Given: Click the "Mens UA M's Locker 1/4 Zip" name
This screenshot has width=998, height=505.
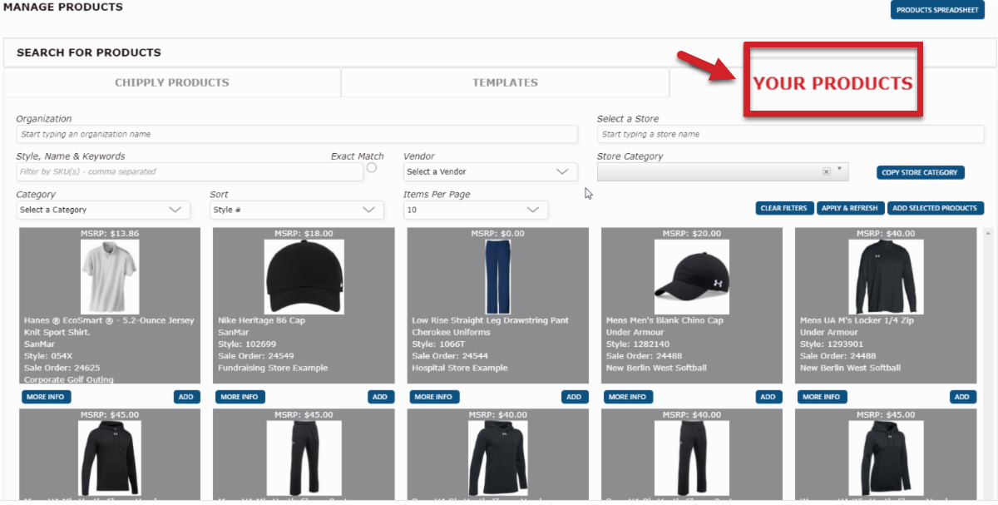Looking at the screenshot, I should tap(856, 320).
